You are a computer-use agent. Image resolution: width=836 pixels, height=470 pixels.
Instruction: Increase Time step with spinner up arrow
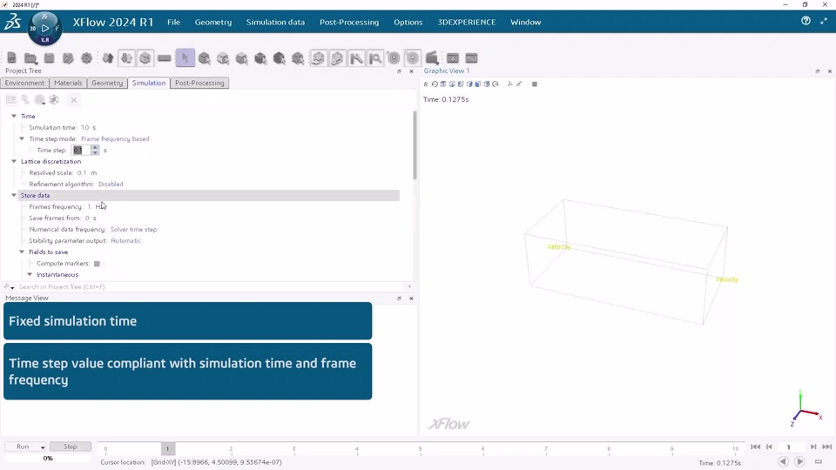pyautogui.click(x=95, y=148)
